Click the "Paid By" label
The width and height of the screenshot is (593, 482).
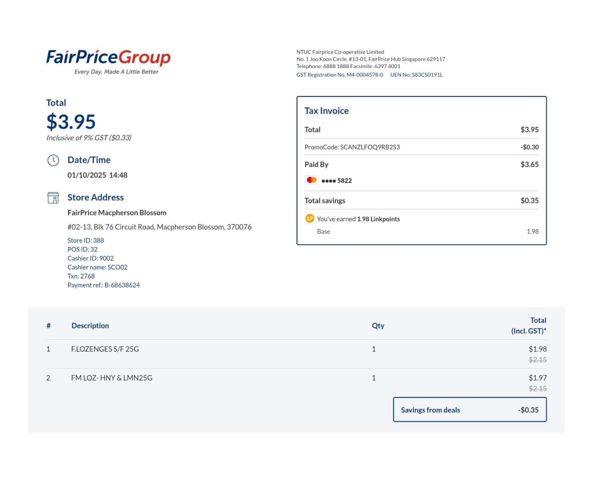[x=317, y=164]
